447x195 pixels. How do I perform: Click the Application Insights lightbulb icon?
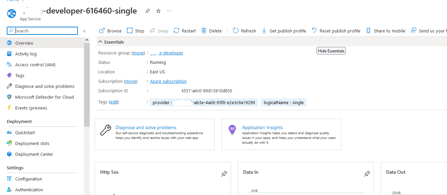[232, 129]
